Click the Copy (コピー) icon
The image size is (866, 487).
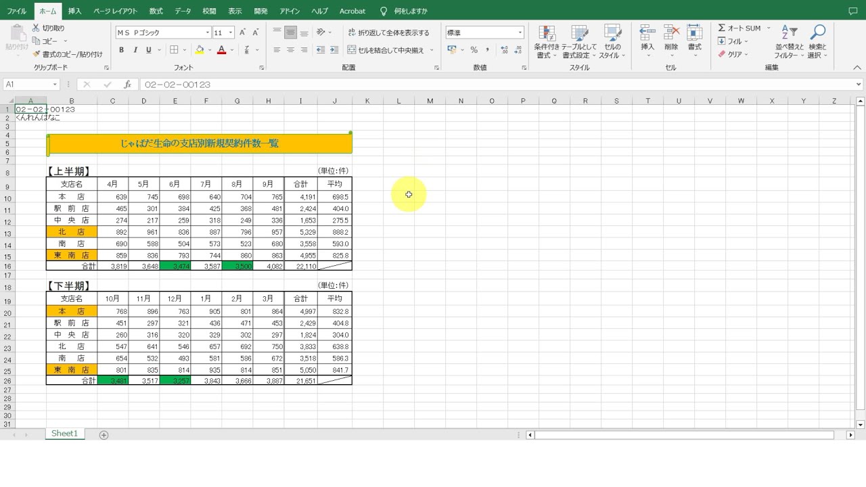[x=36, y=41]
